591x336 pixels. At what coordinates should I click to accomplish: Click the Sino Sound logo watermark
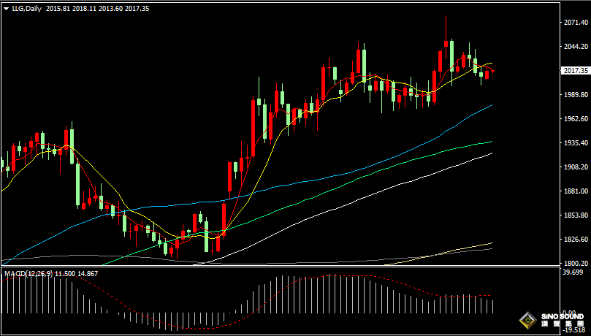(x=552, y=320)
